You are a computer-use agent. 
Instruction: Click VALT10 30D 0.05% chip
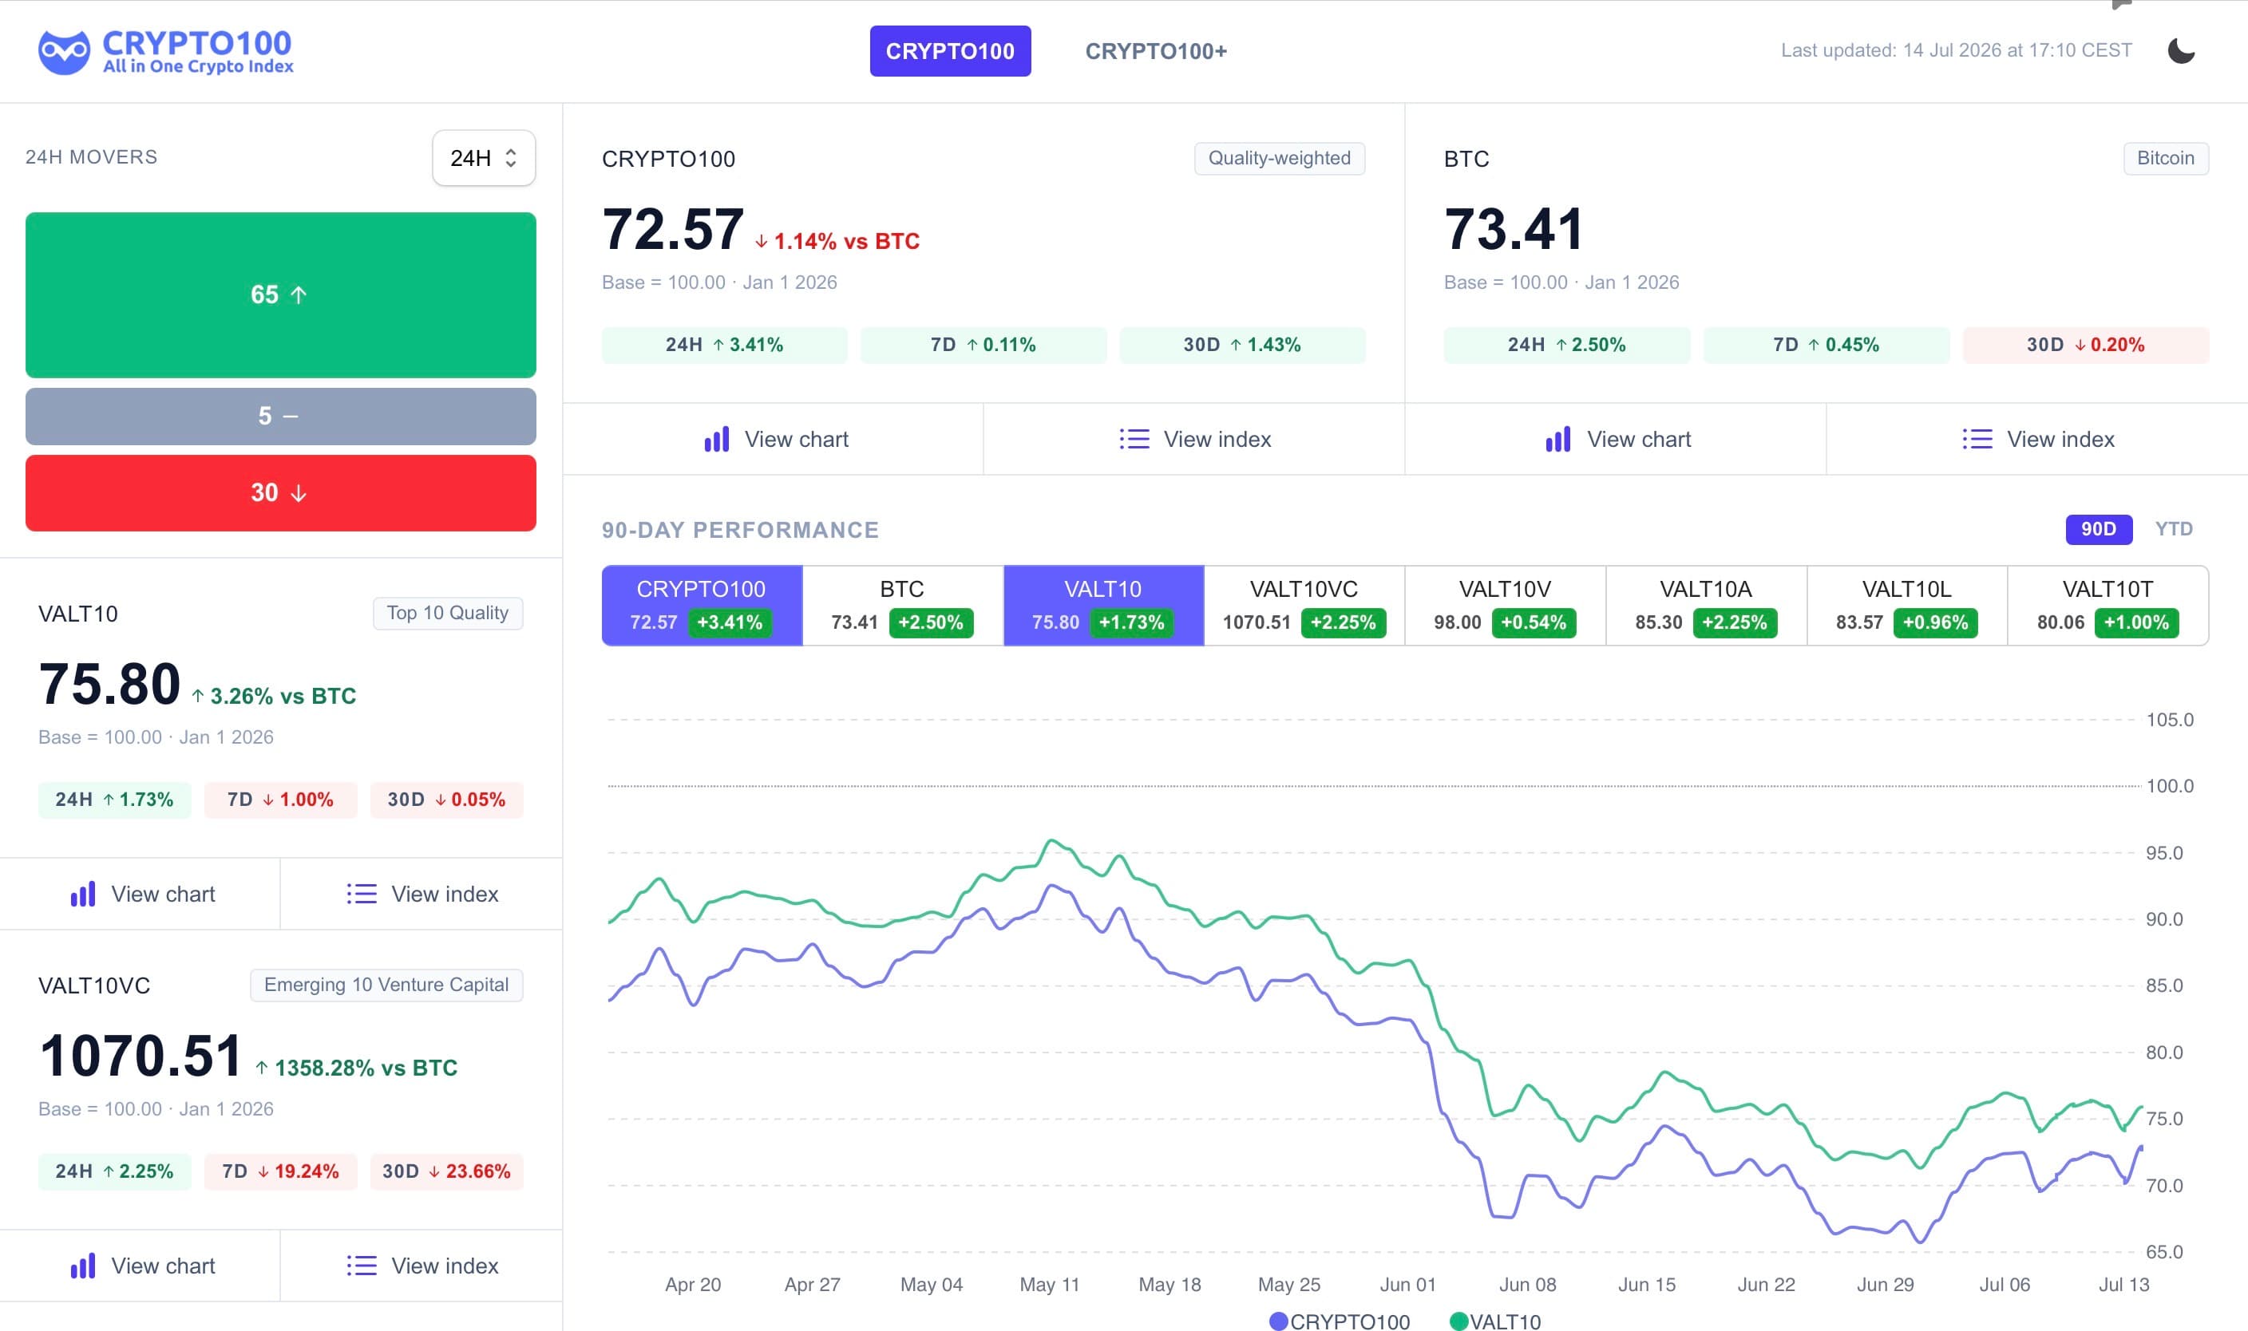(x=445, y=799)
